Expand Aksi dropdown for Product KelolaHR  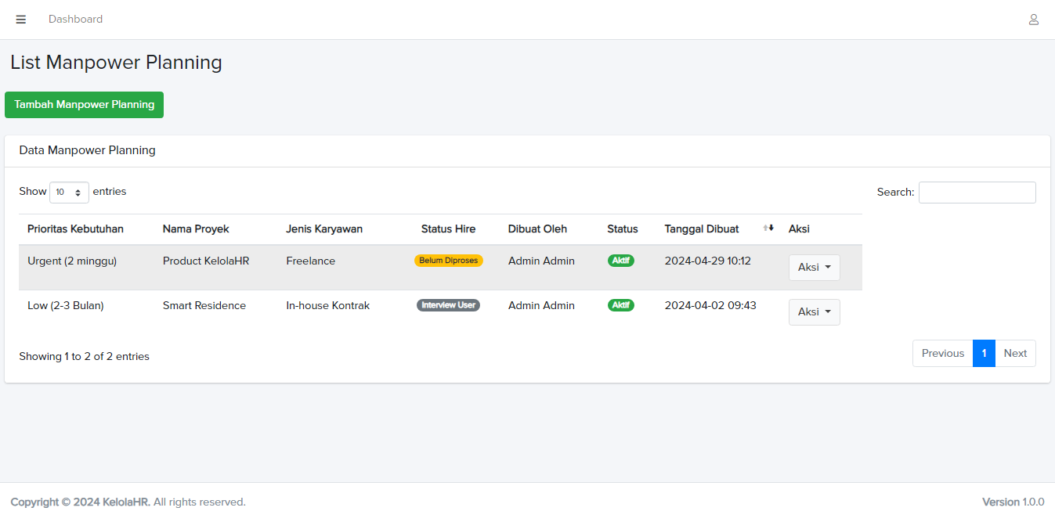pos(814,268)
